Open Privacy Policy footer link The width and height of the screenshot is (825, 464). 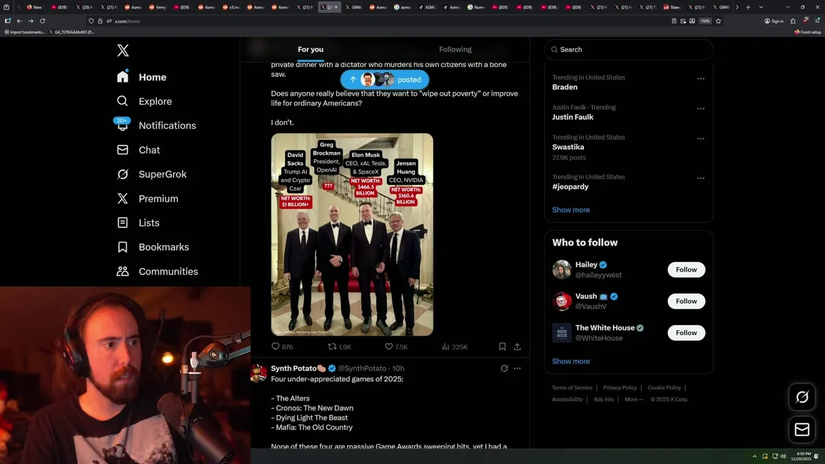point(619,388)
